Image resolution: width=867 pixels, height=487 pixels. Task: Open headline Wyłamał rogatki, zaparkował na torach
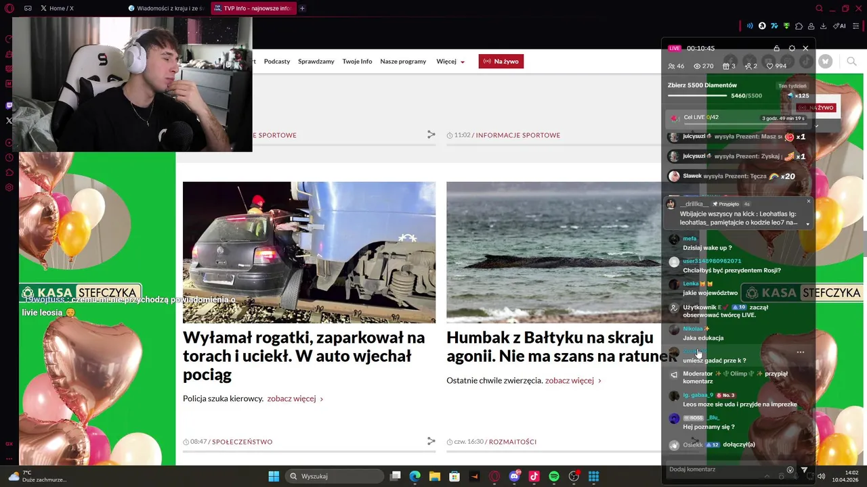coord(304,356)
